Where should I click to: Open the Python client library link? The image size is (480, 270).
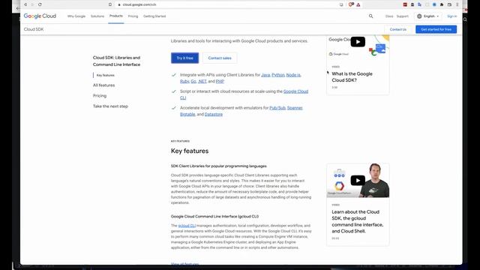[278, 75]
